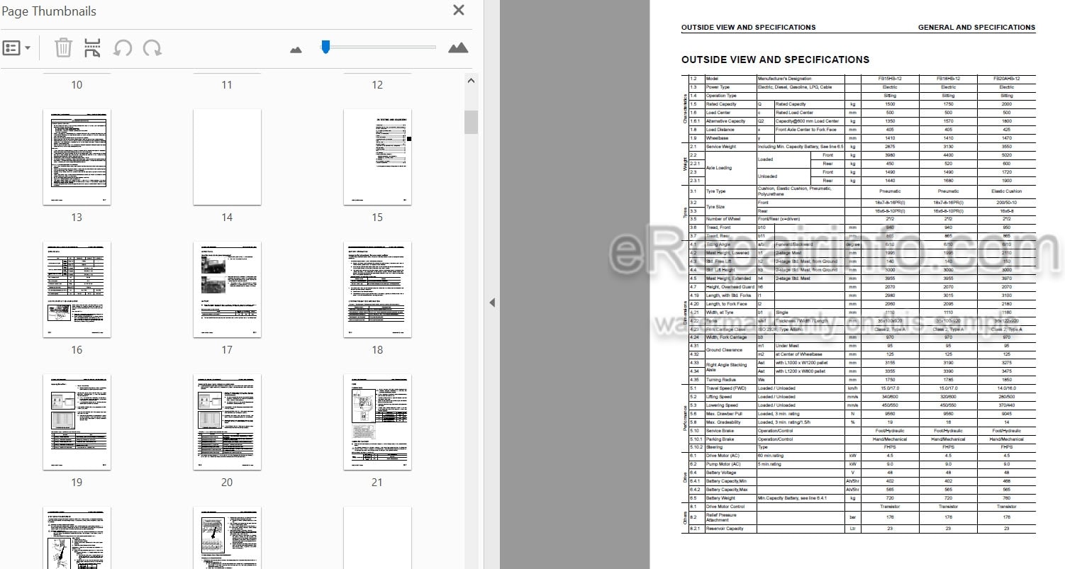This screenshot has width=1065, height=569.
Task: Close the Page Thumbnails panel
Action: (x=459, y=10)
